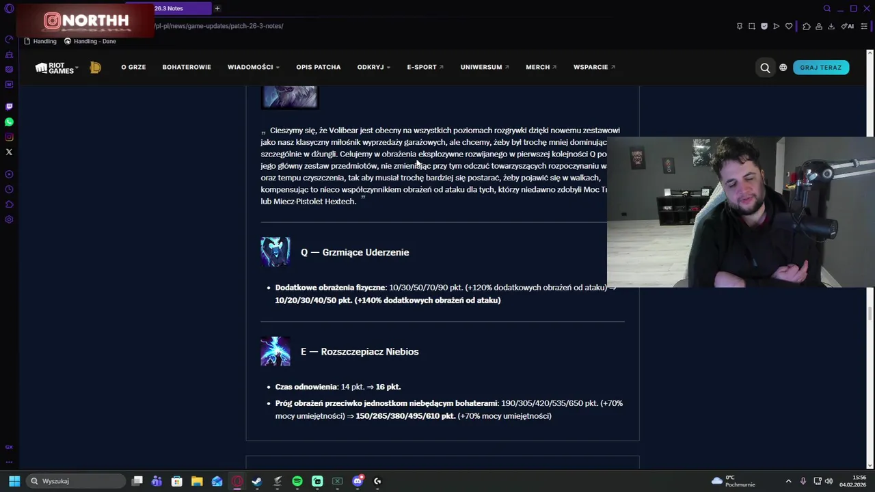Open the Handling bookmark

40,41
